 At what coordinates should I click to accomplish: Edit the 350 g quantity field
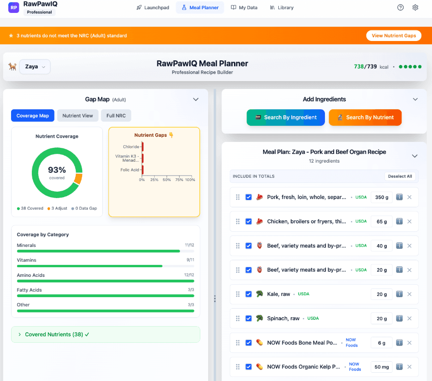382,197
